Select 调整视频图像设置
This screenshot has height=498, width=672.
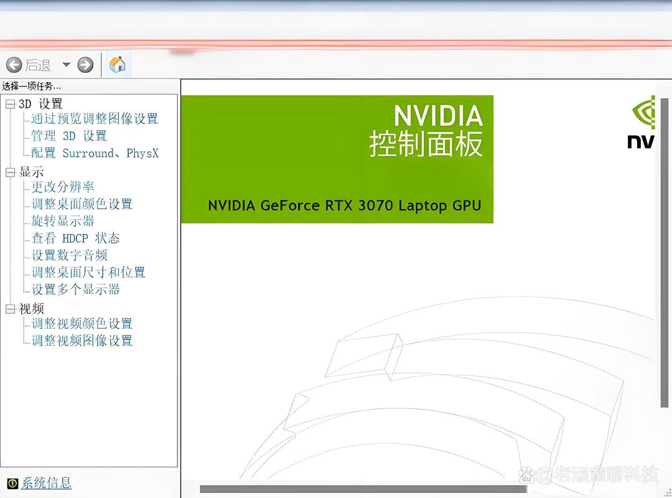[x=82, y=341]
